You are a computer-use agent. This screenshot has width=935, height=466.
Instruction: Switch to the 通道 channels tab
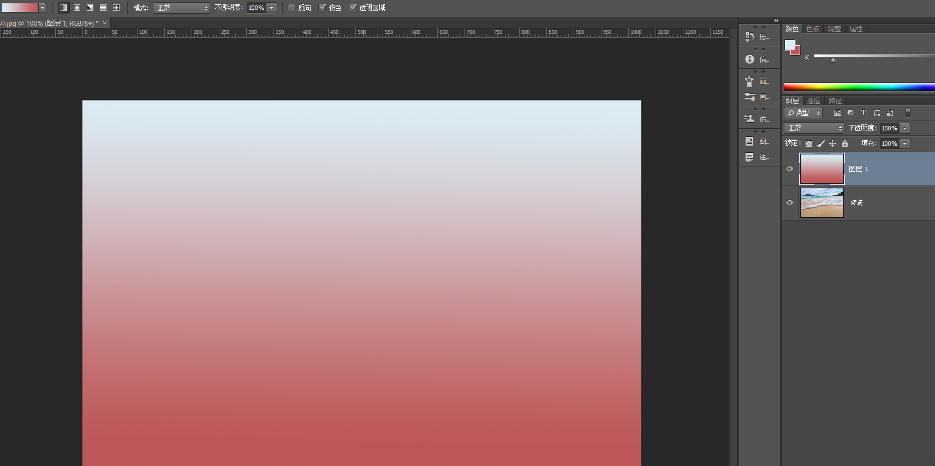tap(813, 101)
